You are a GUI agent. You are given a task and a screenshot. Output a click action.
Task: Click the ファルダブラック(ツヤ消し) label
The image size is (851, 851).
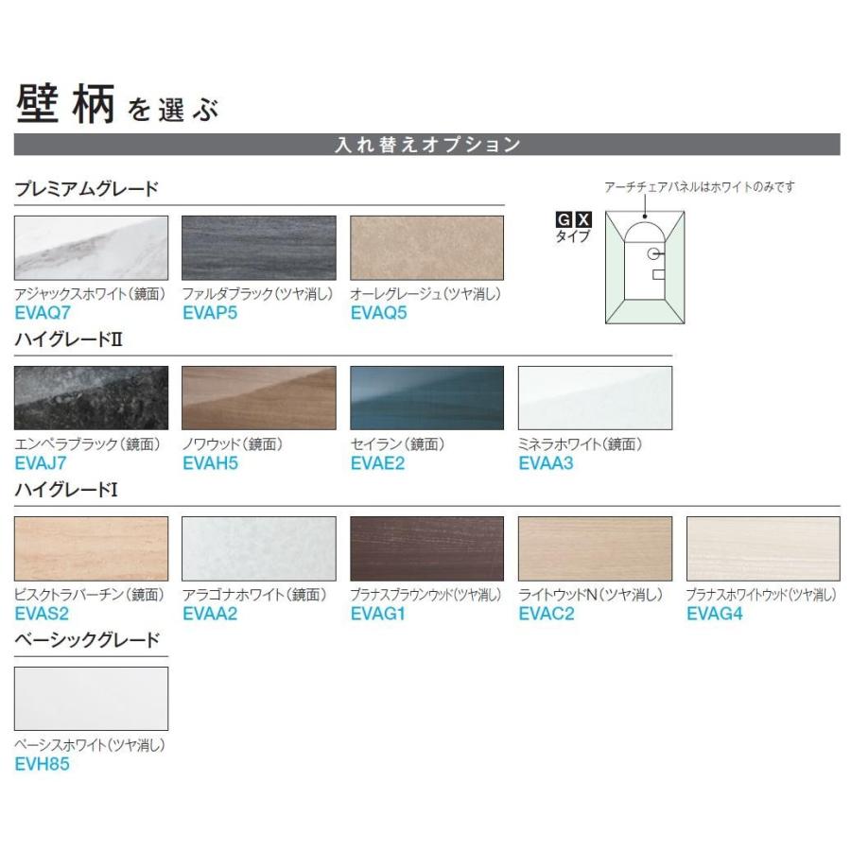tap(258, 294)
